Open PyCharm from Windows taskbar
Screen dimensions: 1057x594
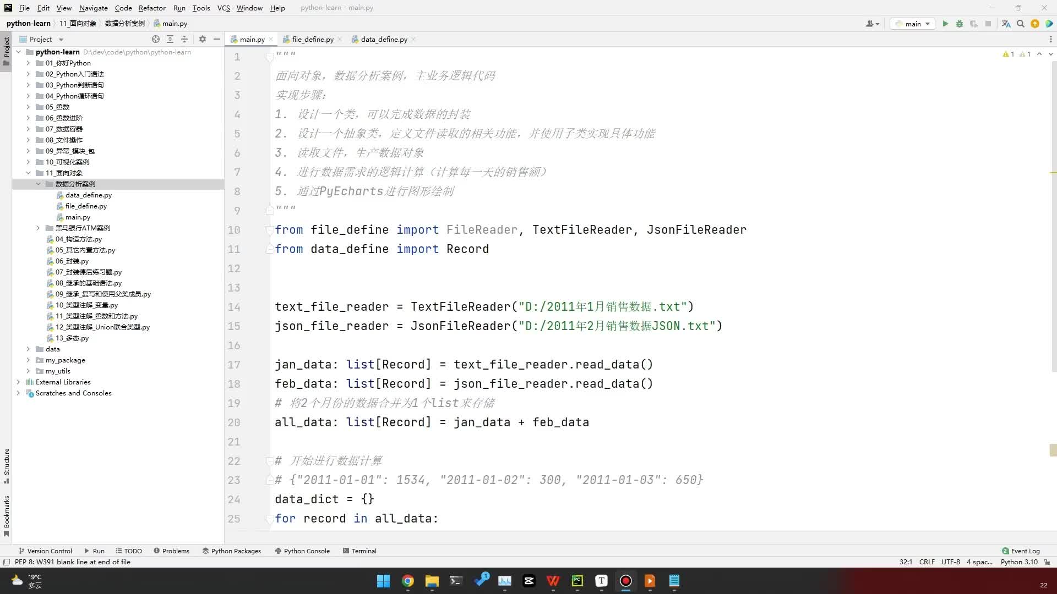[x=577, y=581]
